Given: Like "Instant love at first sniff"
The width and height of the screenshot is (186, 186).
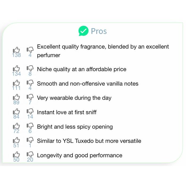Looking at the screenshot, I should click(16, 112).
